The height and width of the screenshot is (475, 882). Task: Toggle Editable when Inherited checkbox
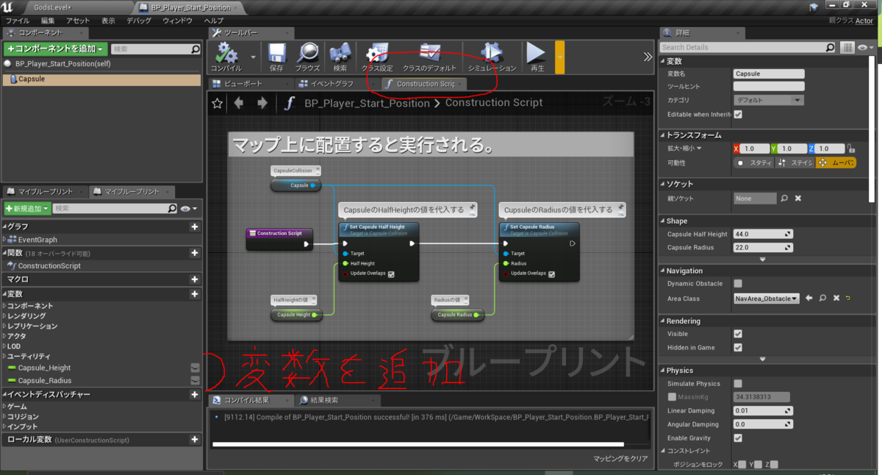coord(738,115)
